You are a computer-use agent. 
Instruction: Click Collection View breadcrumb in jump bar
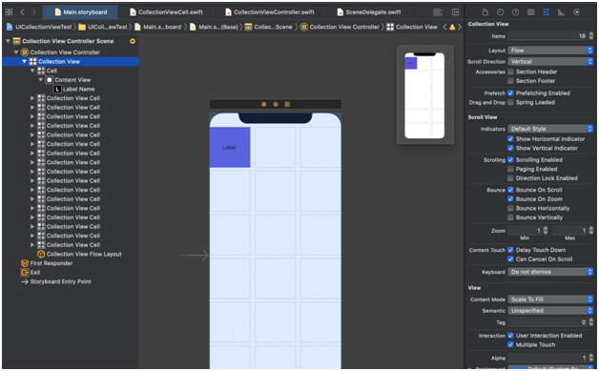click(412, 27)
